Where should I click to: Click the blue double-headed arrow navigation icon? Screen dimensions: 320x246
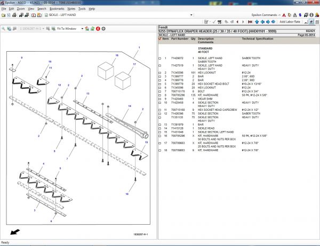coord(273,22)
